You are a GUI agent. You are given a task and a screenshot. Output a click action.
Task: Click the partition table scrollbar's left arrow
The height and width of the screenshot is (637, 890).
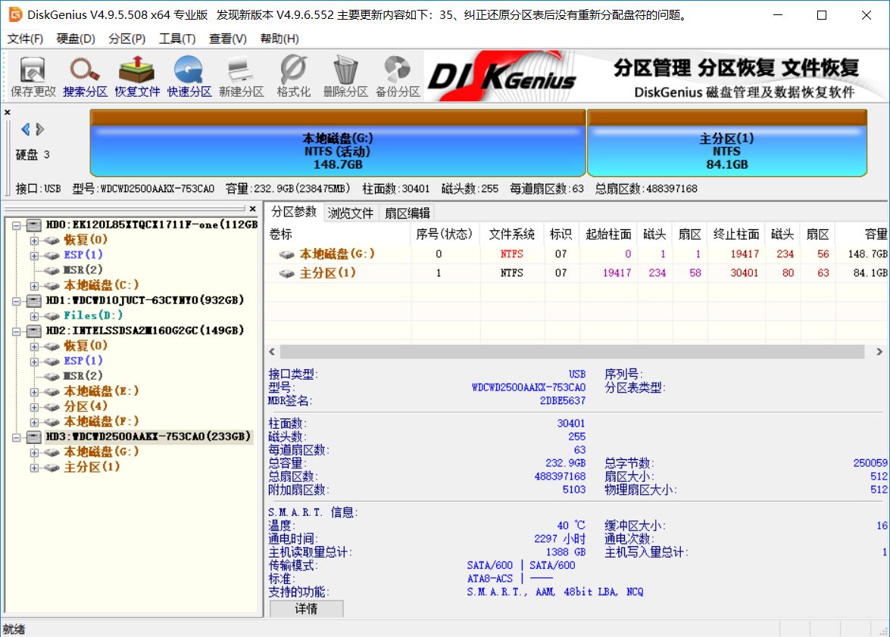coord(272,352)
